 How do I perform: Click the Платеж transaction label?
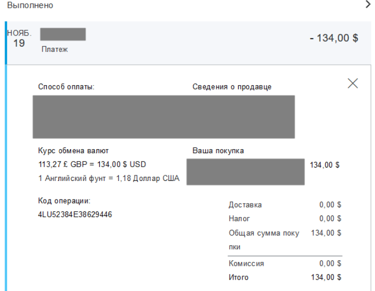pyautogui.click(x=55, y=49)
